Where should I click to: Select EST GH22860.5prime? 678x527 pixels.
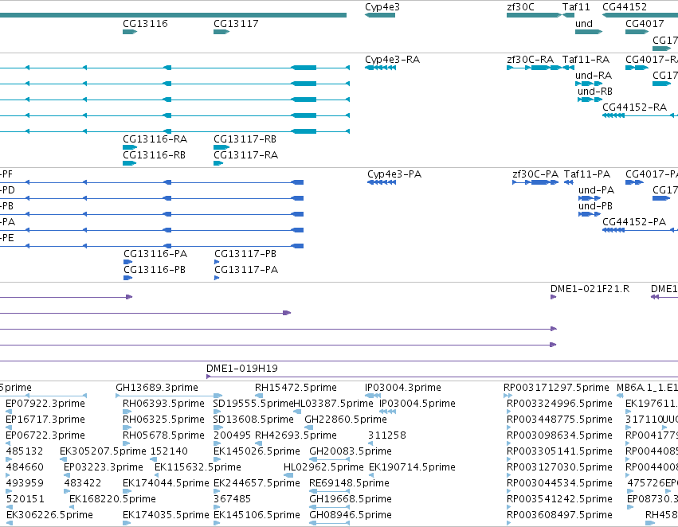pyautogui.click(x=346, y=420)
